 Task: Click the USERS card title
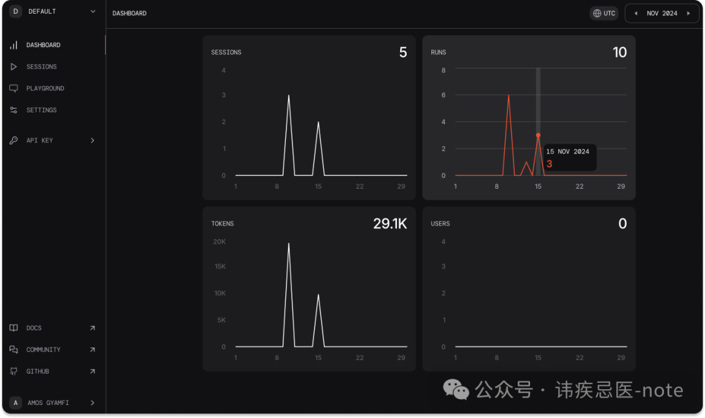pyautogui.click(x=440, y=223)
